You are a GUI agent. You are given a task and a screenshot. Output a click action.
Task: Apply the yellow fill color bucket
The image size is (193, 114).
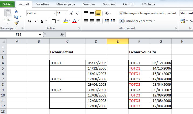pos(66,21)
